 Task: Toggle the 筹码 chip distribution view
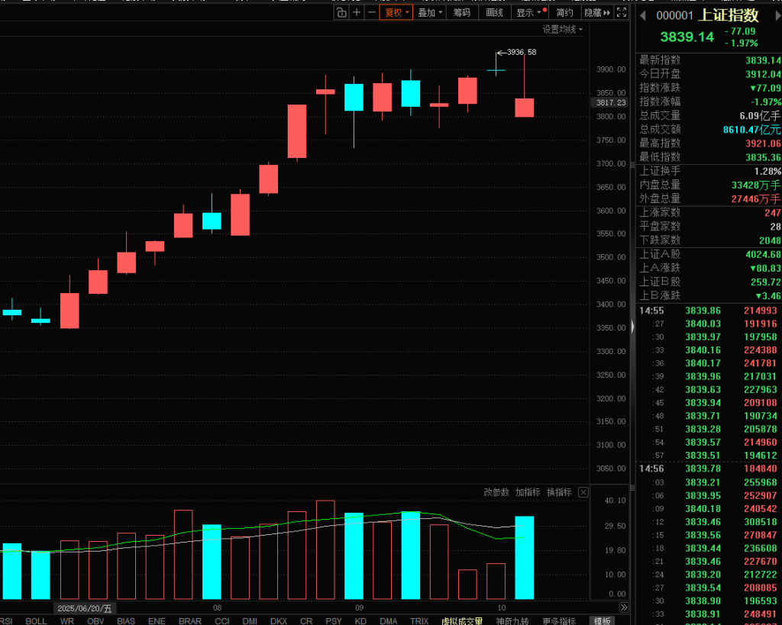pos(462,12)
